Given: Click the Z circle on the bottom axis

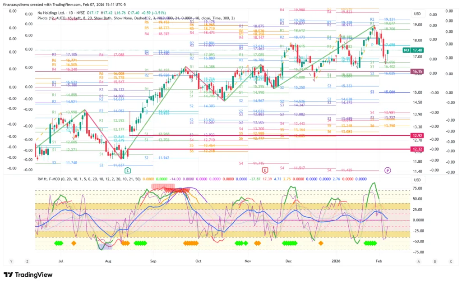Looking at the screenshot, I should [27, 261].
